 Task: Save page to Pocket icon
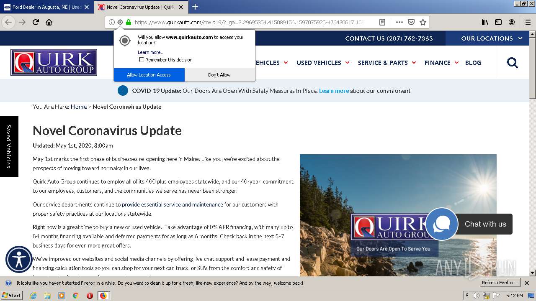pyautogui.click(x=411, y=22)
